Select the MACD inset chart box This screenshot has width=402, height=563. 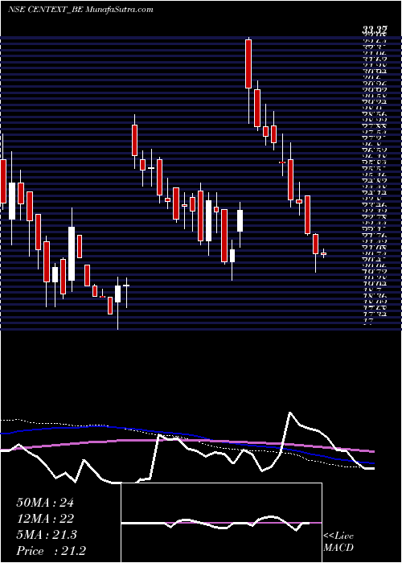[222, 523]
